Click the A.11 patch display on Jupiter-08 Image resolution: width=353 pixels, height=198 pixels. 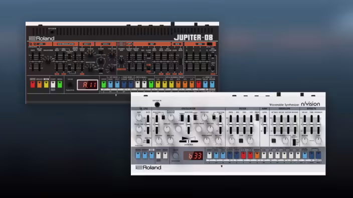click(88, 85)
